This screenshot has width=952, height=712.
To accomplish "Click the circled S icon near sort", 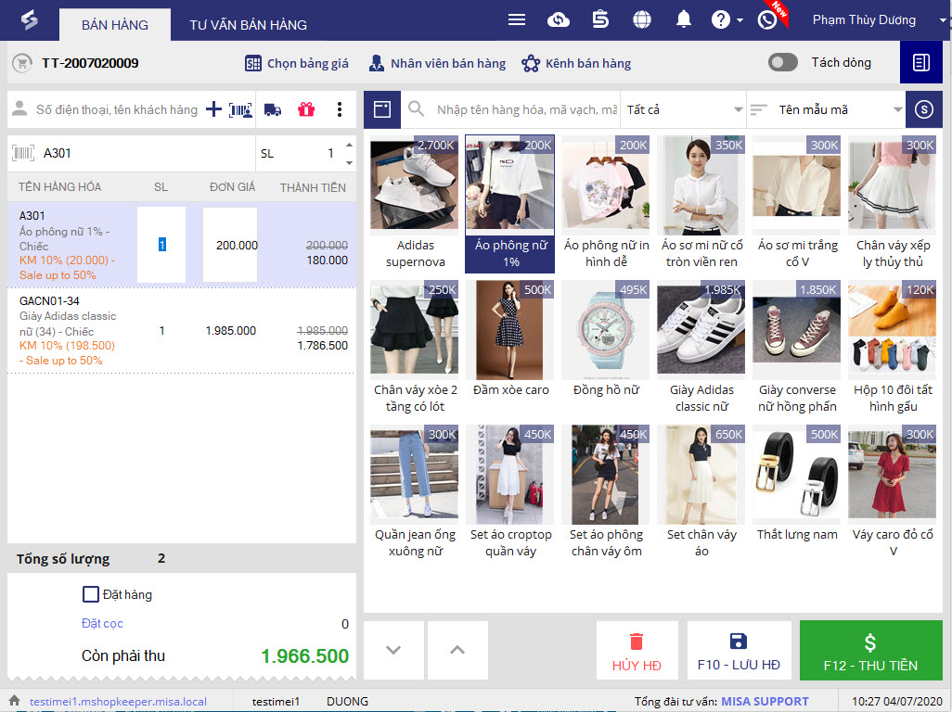I will 924,109.
